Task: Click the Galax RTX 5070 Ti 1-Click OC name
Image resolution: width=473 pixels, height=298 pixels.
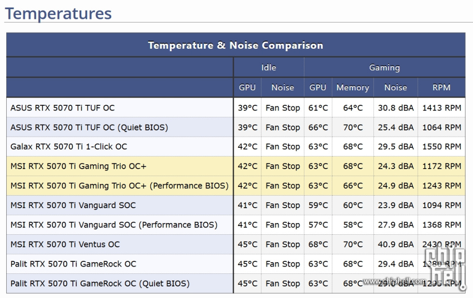Action: (69, 147)
